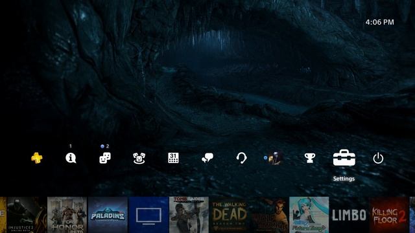
Task: Select the Power icon
Action: [x=378, y=158]
